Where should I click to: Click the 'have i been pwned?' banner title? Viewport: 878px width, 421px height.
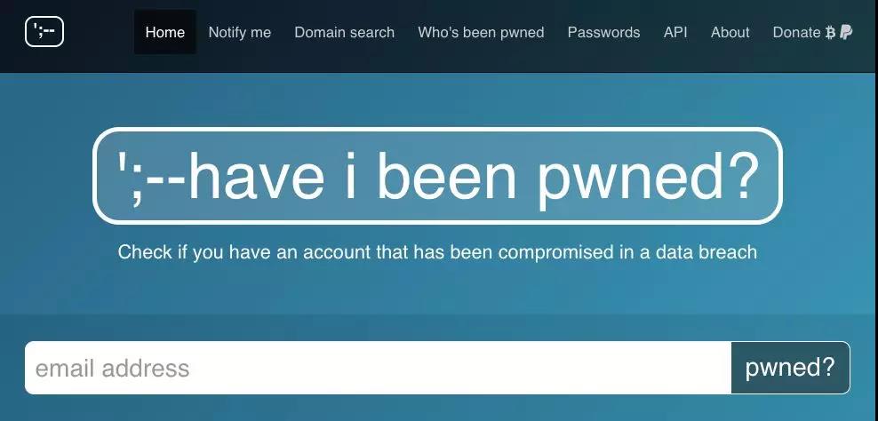[x=437, y=177]
